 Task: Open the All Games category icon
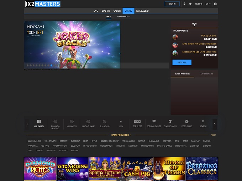(x=39, y=122)
